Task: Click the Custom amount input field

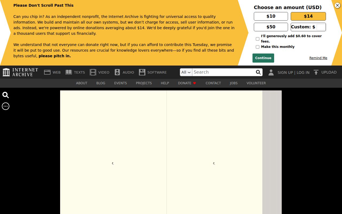Action: tap(321, 27)
